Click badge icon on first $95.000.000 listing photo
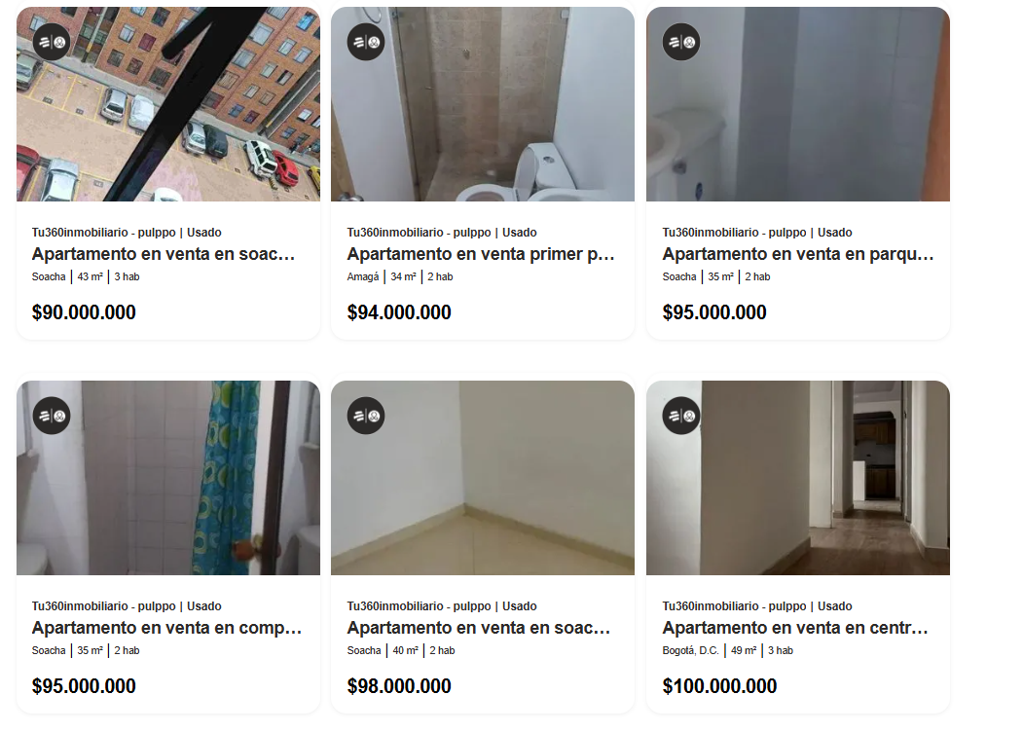 click(x=681, y=43)
